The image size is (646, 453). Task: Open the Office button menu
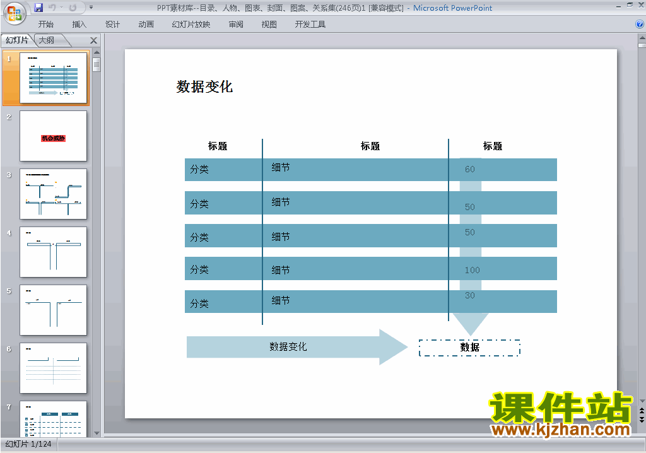[x=15, y=13]
